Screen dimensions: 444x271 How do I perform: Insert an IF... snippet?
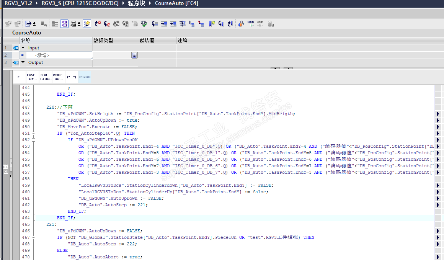[19, 77]
